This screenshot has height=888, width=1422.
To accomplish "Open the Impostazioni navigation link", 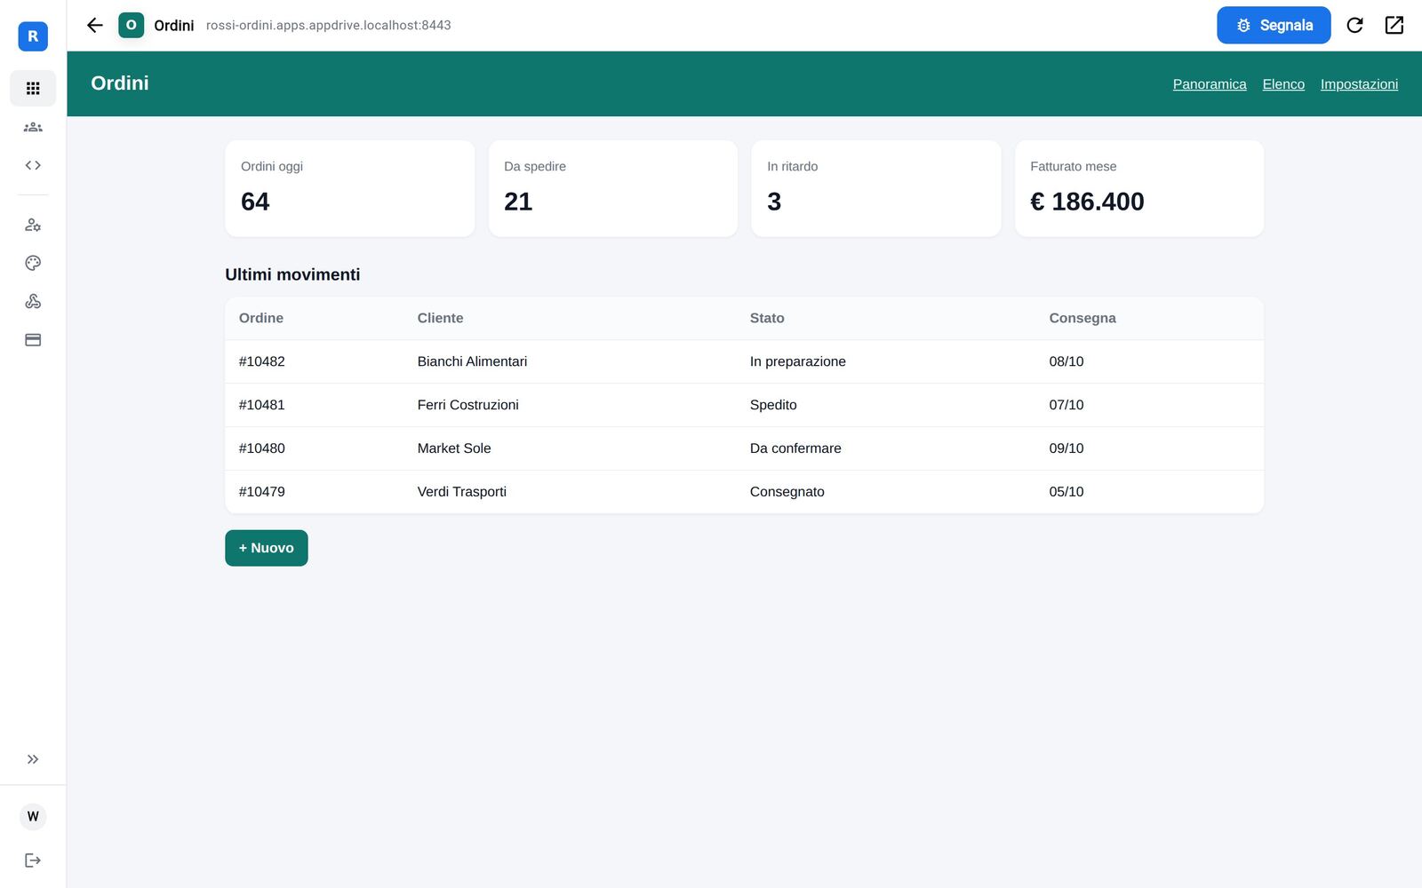I will click(1359, 84).
